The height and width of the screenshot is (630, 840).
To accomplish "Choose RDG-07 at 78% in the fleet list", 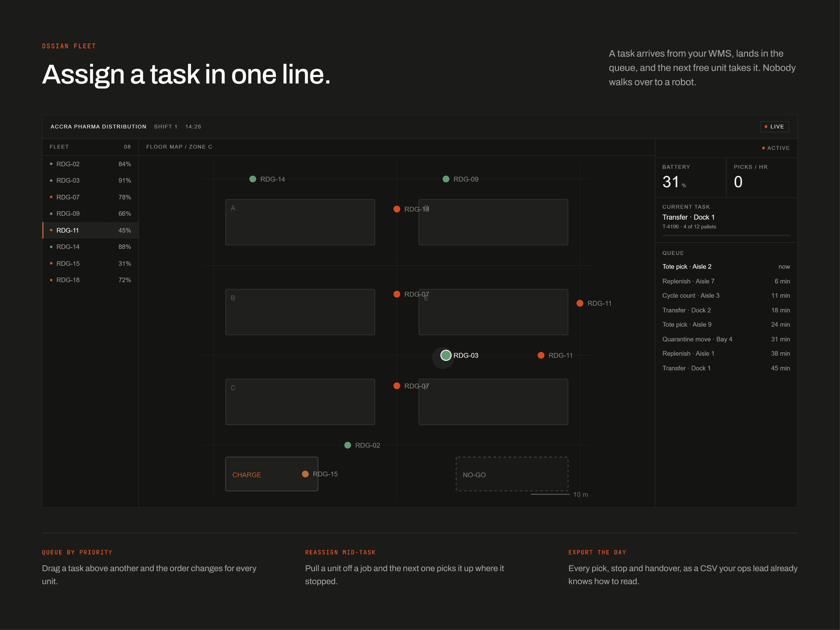I will pyautogui.click(x=91, y=197).
